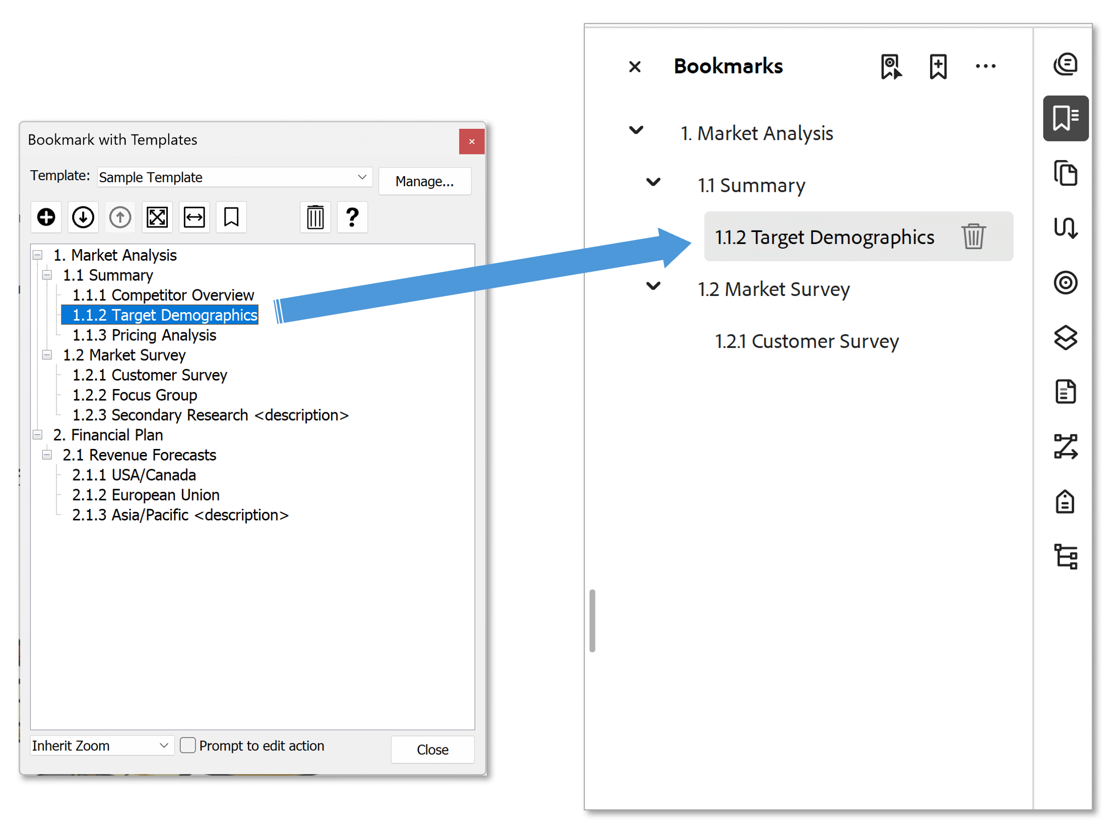The image size is (1118, 836).
Task: Click the Move Down arrow icon
Action: tap(83, 217)
